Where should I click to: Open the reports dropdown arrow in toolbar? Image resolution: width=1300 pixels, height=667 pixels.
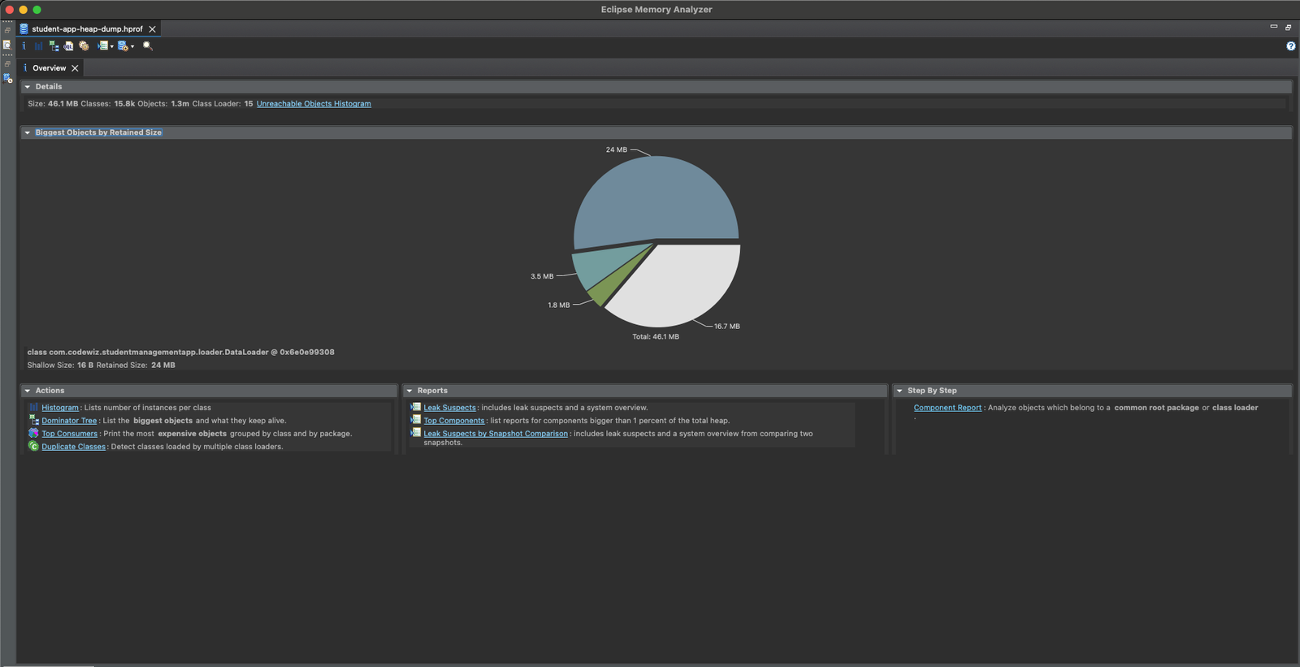112,47
